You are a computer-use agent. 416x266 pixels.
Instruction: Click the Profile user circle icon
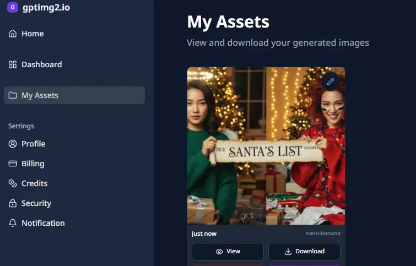point(13,144)
